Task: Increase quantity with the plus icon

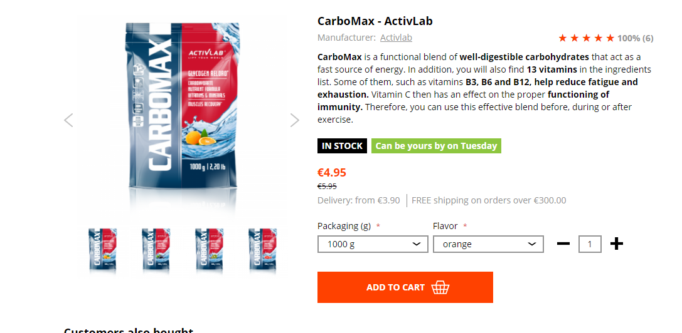Action: click(616, 243)
